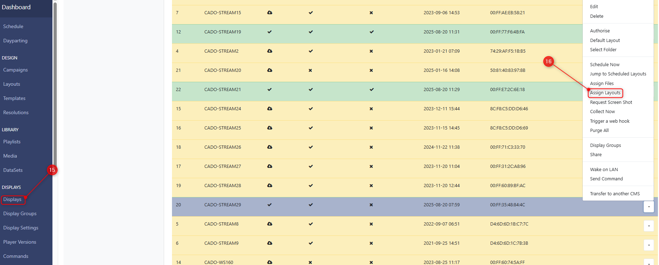The height and width of the screenshot is (265, 659).
Task: Click cloud icon in CADO-STREAM9 row
Action: (270, 243)
